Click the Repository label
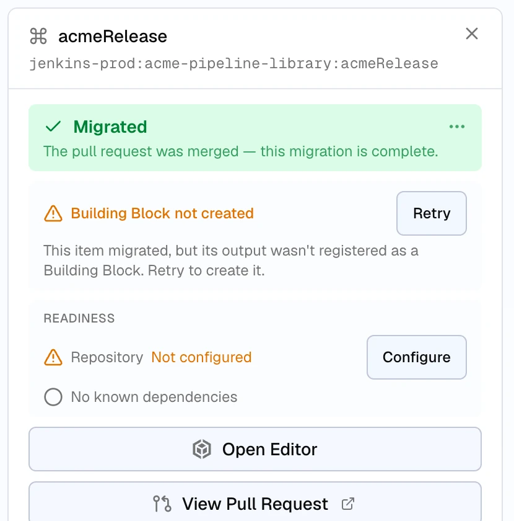 click(x=107, y=357)
